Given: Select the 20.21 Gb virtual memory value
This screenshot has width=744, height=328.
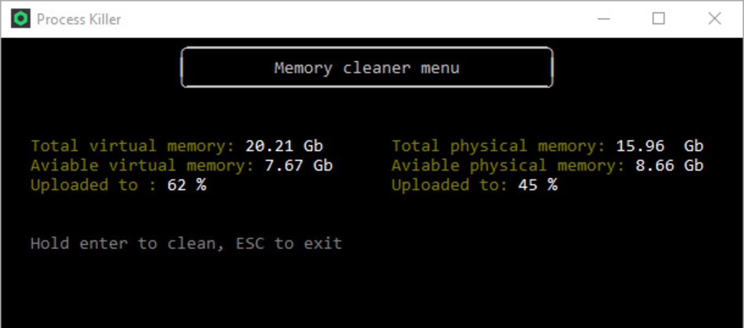Looking at the screenshot, I should pyautogui.click(x=284, y=147).
